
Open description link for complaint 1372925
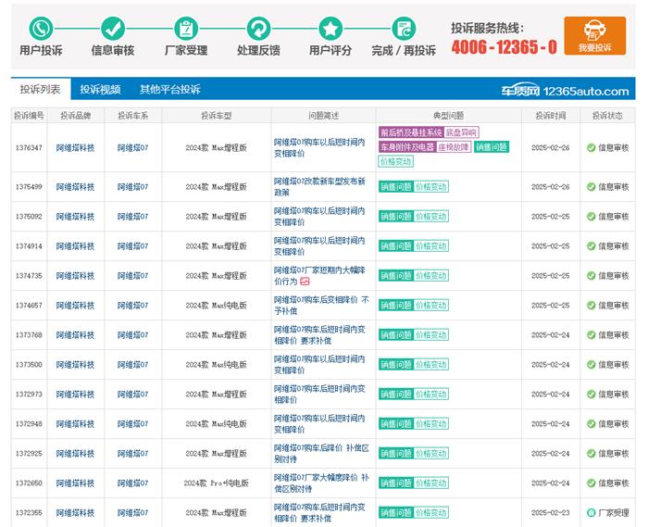321,454
